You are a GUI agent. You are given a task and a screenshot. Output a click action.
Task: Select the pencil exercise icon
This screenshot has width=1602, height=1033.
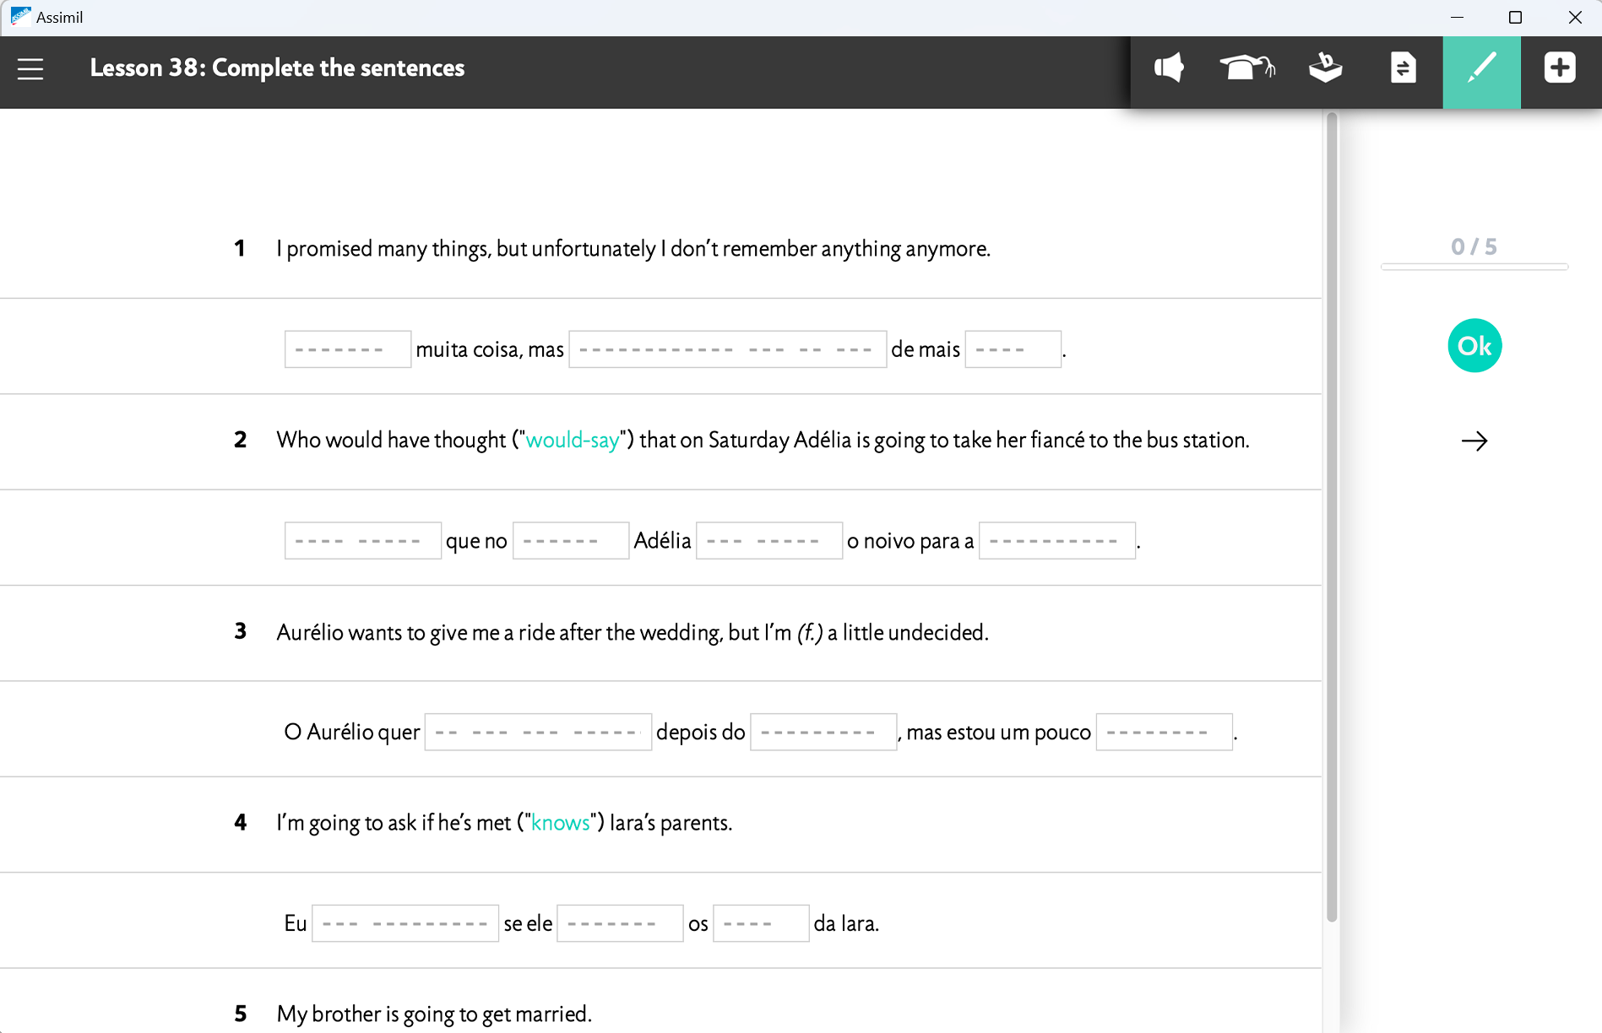[x=1481, y=68]
